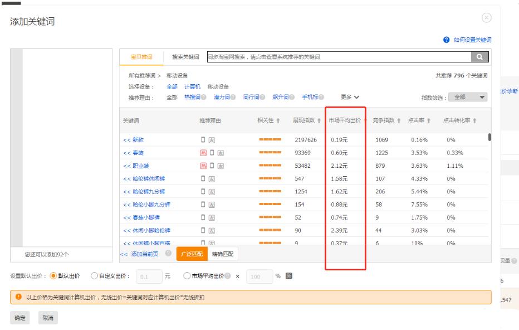Image resolution: width=519 pixels, height=330 pixels.
Task: Click sort arrow next to 展现指数 column
Action: coord(320,121)
